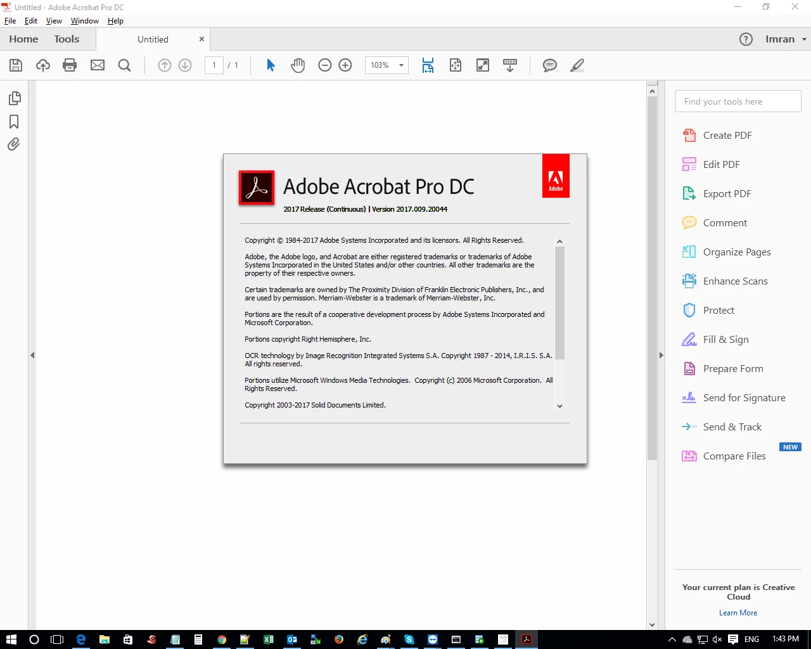Select the highlighter pen tool
This screenshot has height=649, width=811.
click(577, 65)
